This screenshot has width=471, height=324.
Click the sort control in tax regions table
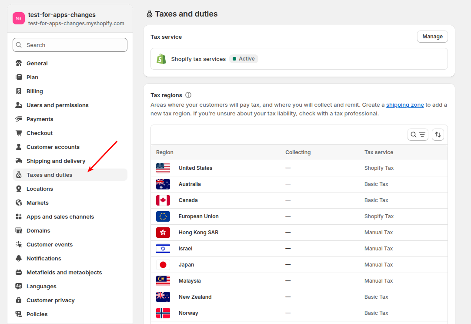tap(438, 135)
